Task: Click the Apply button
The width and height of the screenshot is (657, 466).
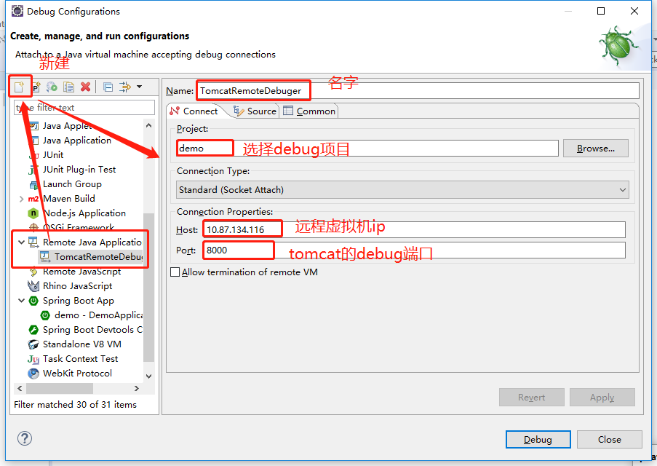Action: (602, 398)
